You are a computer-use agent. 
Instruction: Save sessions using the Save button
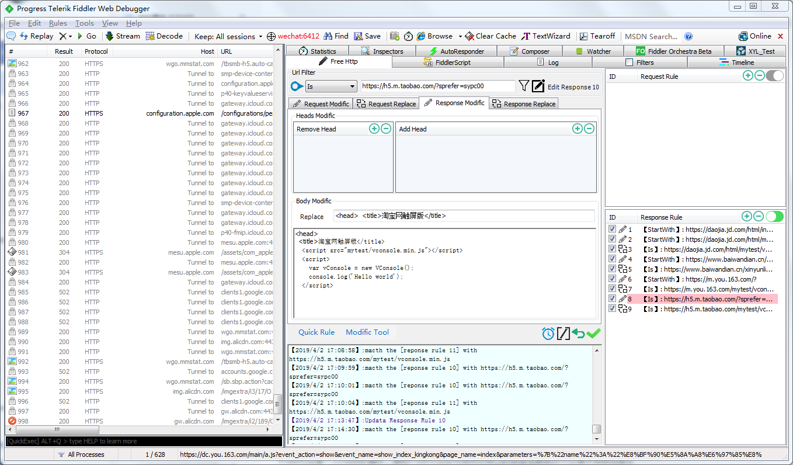coord(367,36)
